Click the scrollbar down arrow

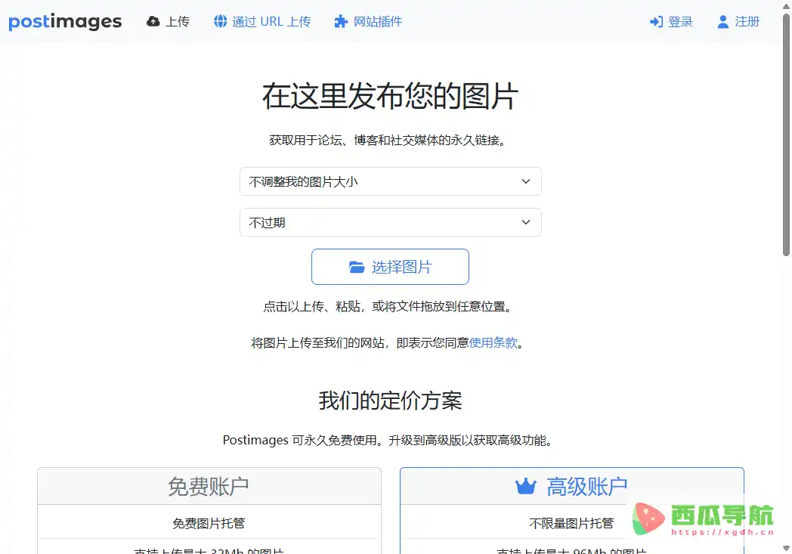pos(786,549)
